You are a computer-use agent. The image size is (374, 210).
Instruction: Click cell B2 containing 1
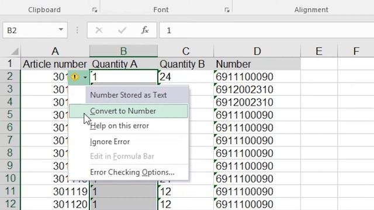[123, 76]
